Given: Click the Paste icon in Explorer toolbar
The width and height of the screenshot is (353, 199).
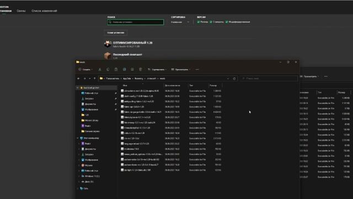Looking at the screenshot, I should tap(116, 70).
